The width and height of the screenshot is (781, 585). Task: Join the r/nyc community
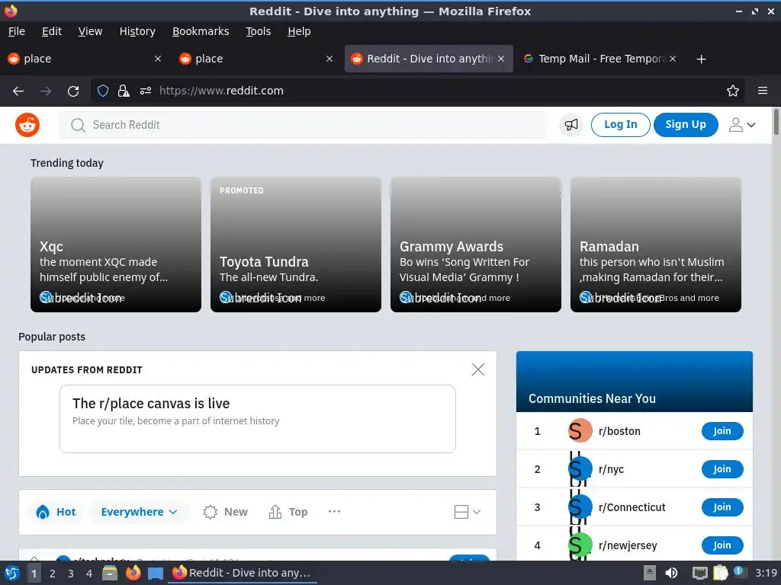722,469
